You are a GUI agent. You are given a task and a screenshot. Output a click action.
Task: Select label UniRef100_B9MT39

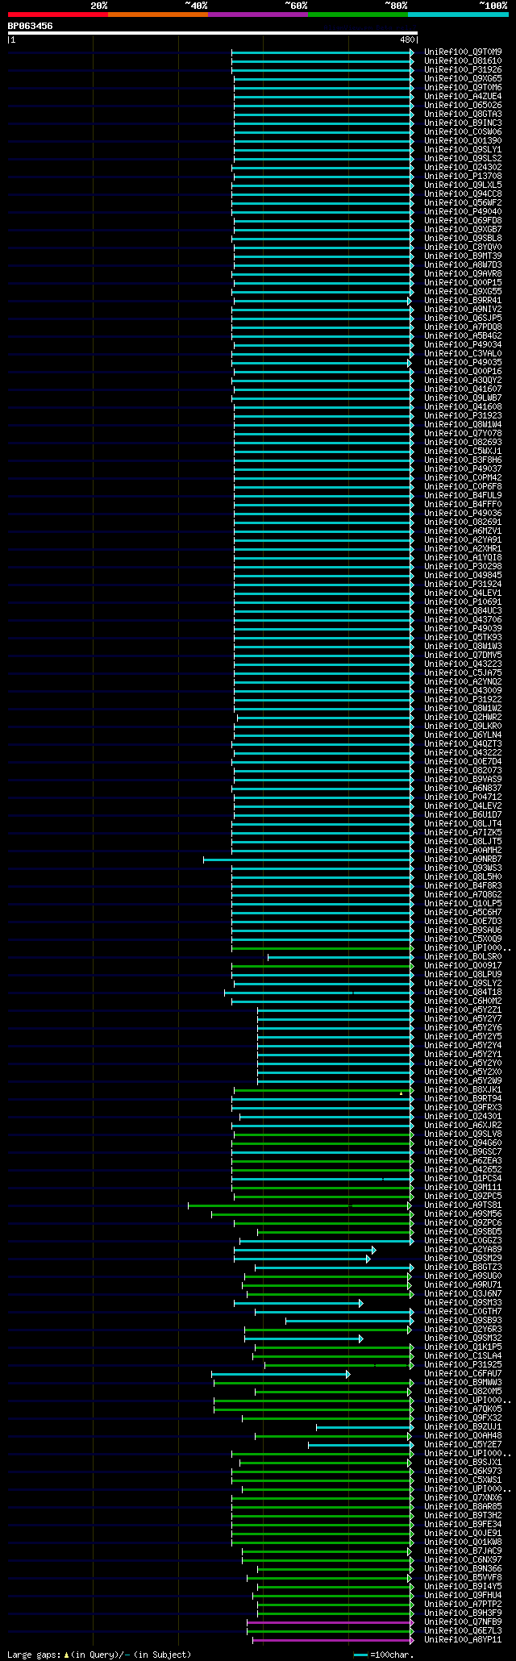(x=463, y=256)
